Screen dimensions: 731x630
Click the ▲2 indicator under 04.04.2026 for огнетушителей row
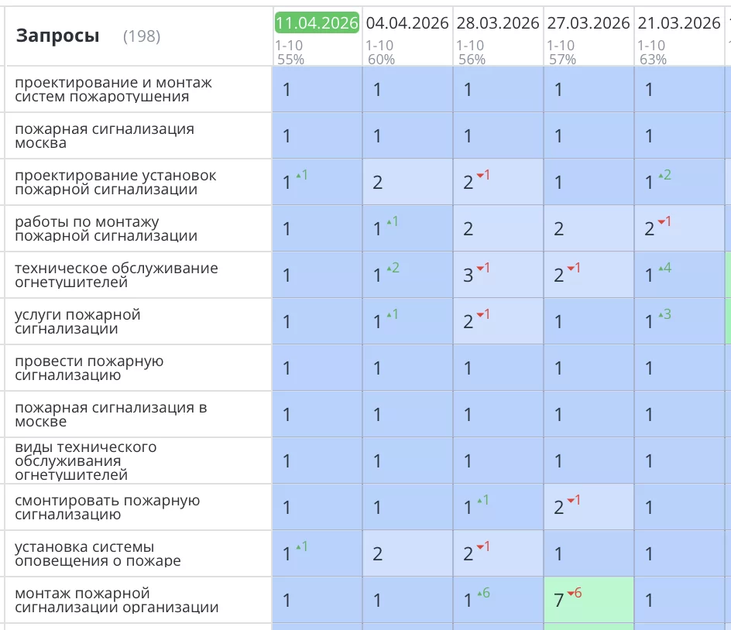point(394,266)
